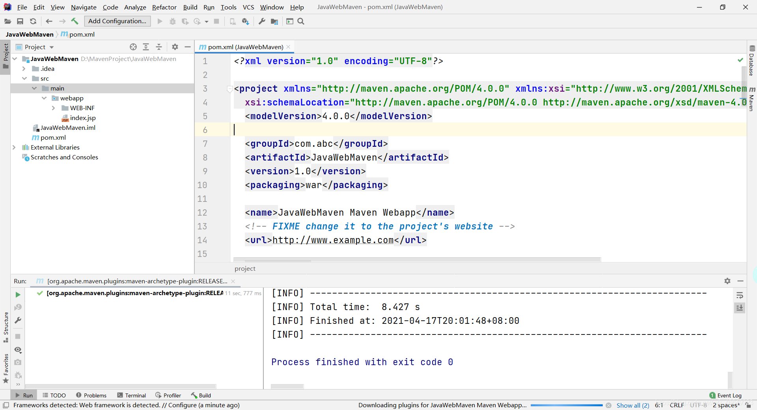The width and height of the screenshot is (757, 410).
Task: Toggle soft-wrap in Run console
Action: (740, 295)
